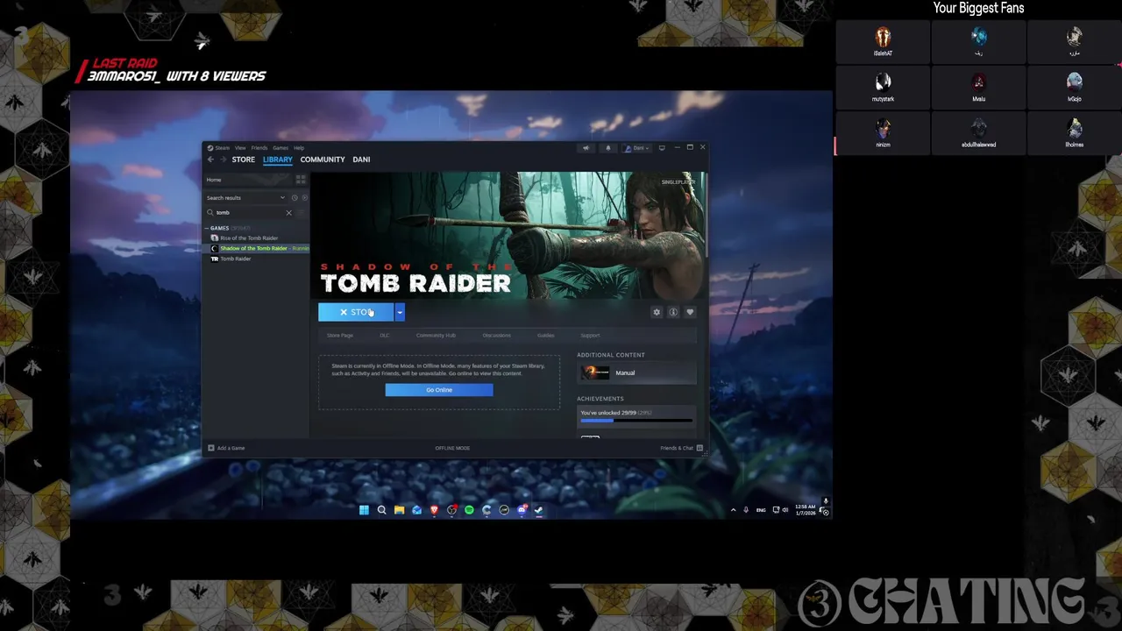Clear the 'tomb' search with the X icon

tap(288, 212)
